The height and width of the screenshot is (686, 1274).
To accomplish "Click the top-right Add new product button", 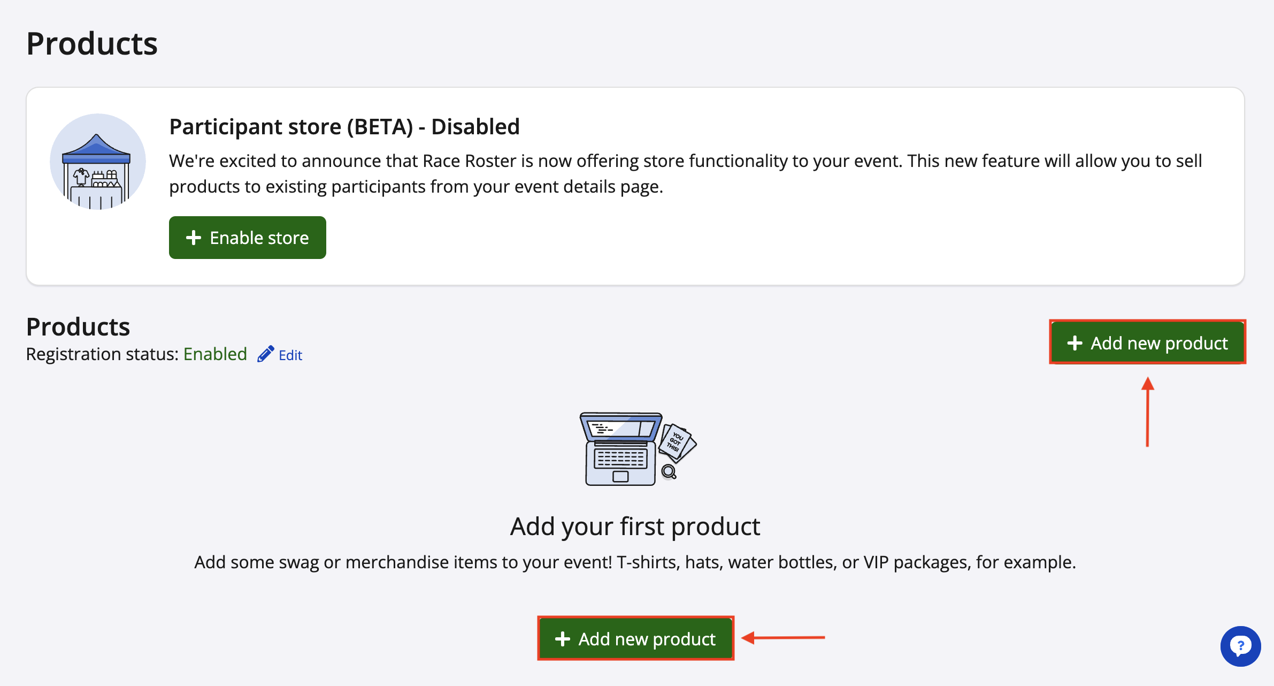I will pos(1147,342).
